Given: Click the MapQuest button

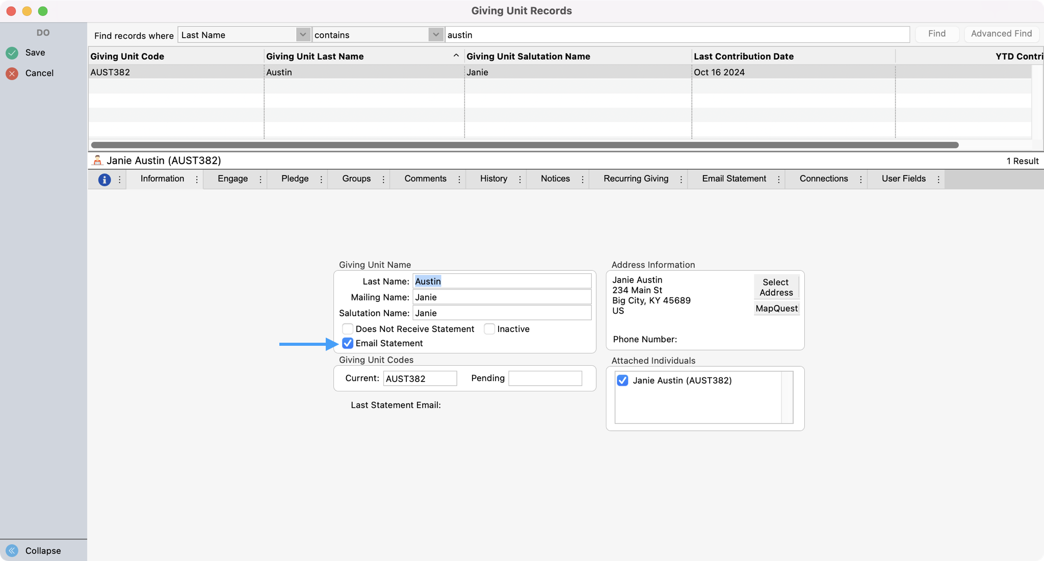Looking at the screenshot, I should click(776, 309).
